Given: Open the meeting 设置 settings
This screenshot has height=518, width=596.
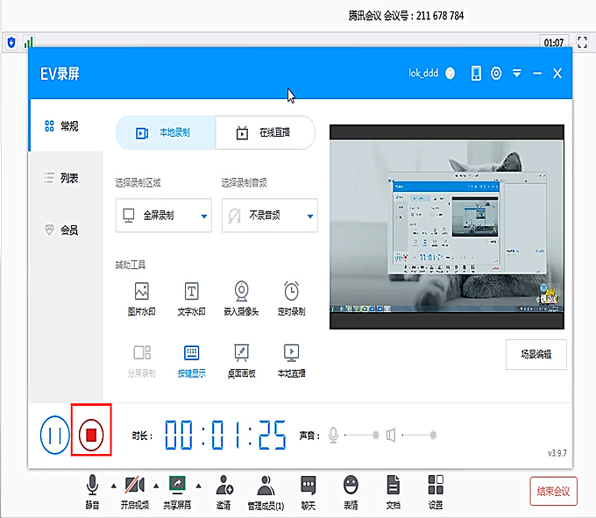Looking at the screenshot, I should tap(436, 492).
